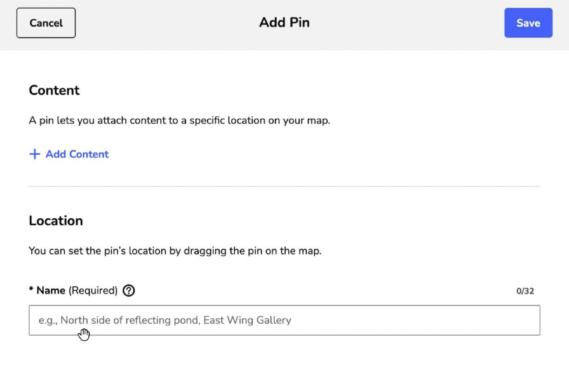Viewport: 569px width, 381px height.
Task: Click the divider line above Location
Action: [x=284, y=186]
